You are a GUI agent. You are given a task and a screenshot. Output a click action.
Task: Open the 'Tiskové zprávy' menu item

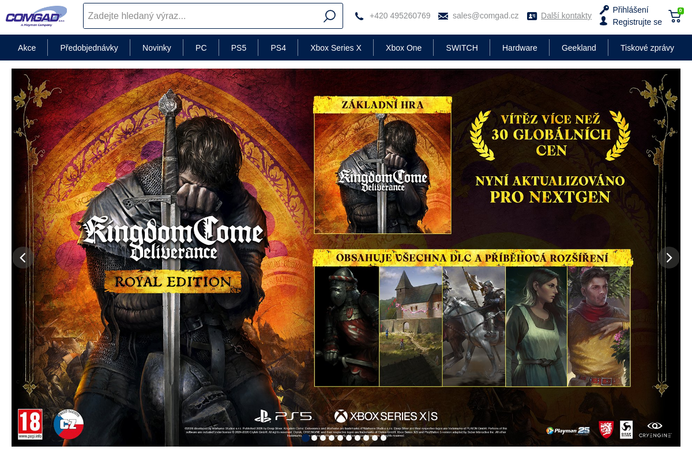647,48
